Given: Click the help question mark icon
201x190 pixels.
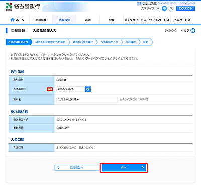Looking at the screenshot, I should coord(193,31).
